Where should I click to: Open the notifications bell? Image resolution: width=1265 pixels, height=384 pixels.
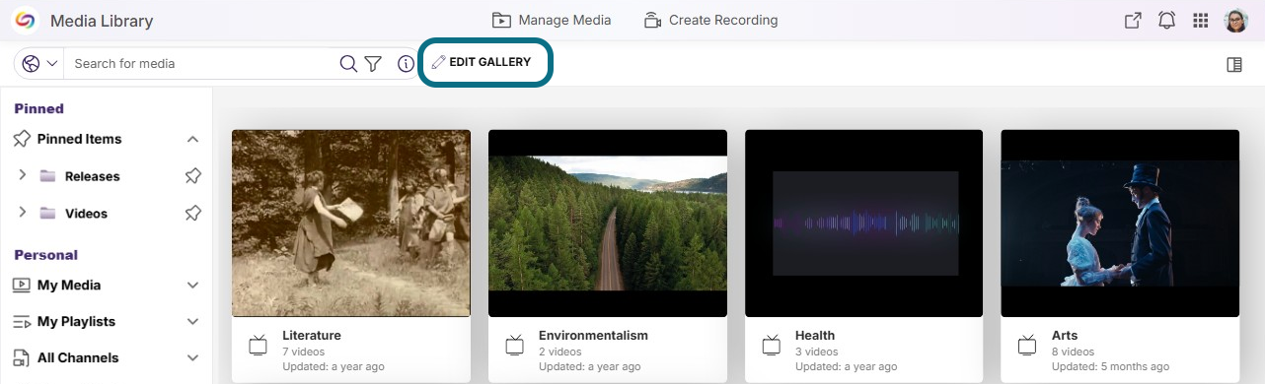tap(1166, 21)
